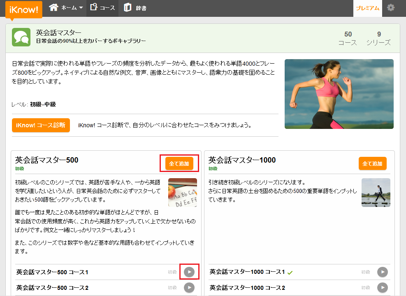
Task: Open the settings gear icon
Action: click(391, 8)
